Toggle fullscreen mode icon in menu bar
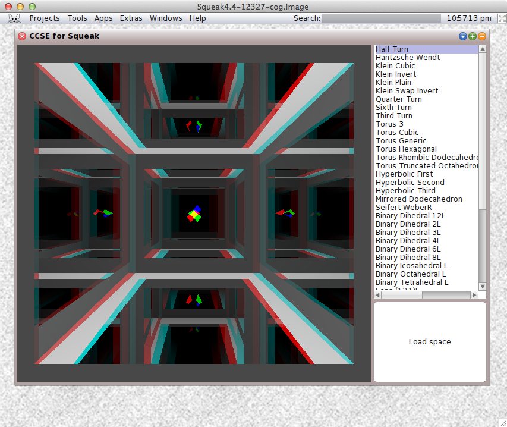Viewport: 507px width, 427px height. (x=501, y=18)
